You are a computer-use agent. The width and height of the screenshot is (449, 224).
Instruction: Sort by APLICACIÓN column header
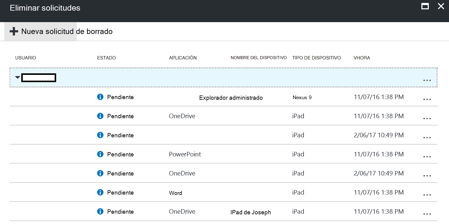(x=183, y=58)
